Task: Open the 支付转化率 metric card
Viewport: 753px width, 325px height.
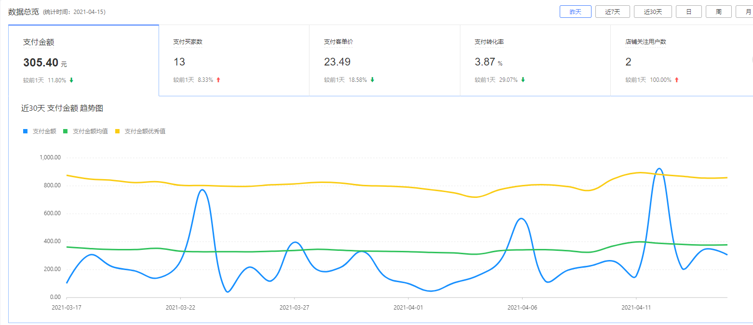Action: tap(535, 61)
